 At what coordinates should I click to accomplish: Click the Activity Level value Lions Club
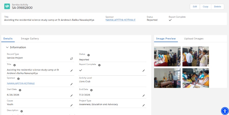85,81
